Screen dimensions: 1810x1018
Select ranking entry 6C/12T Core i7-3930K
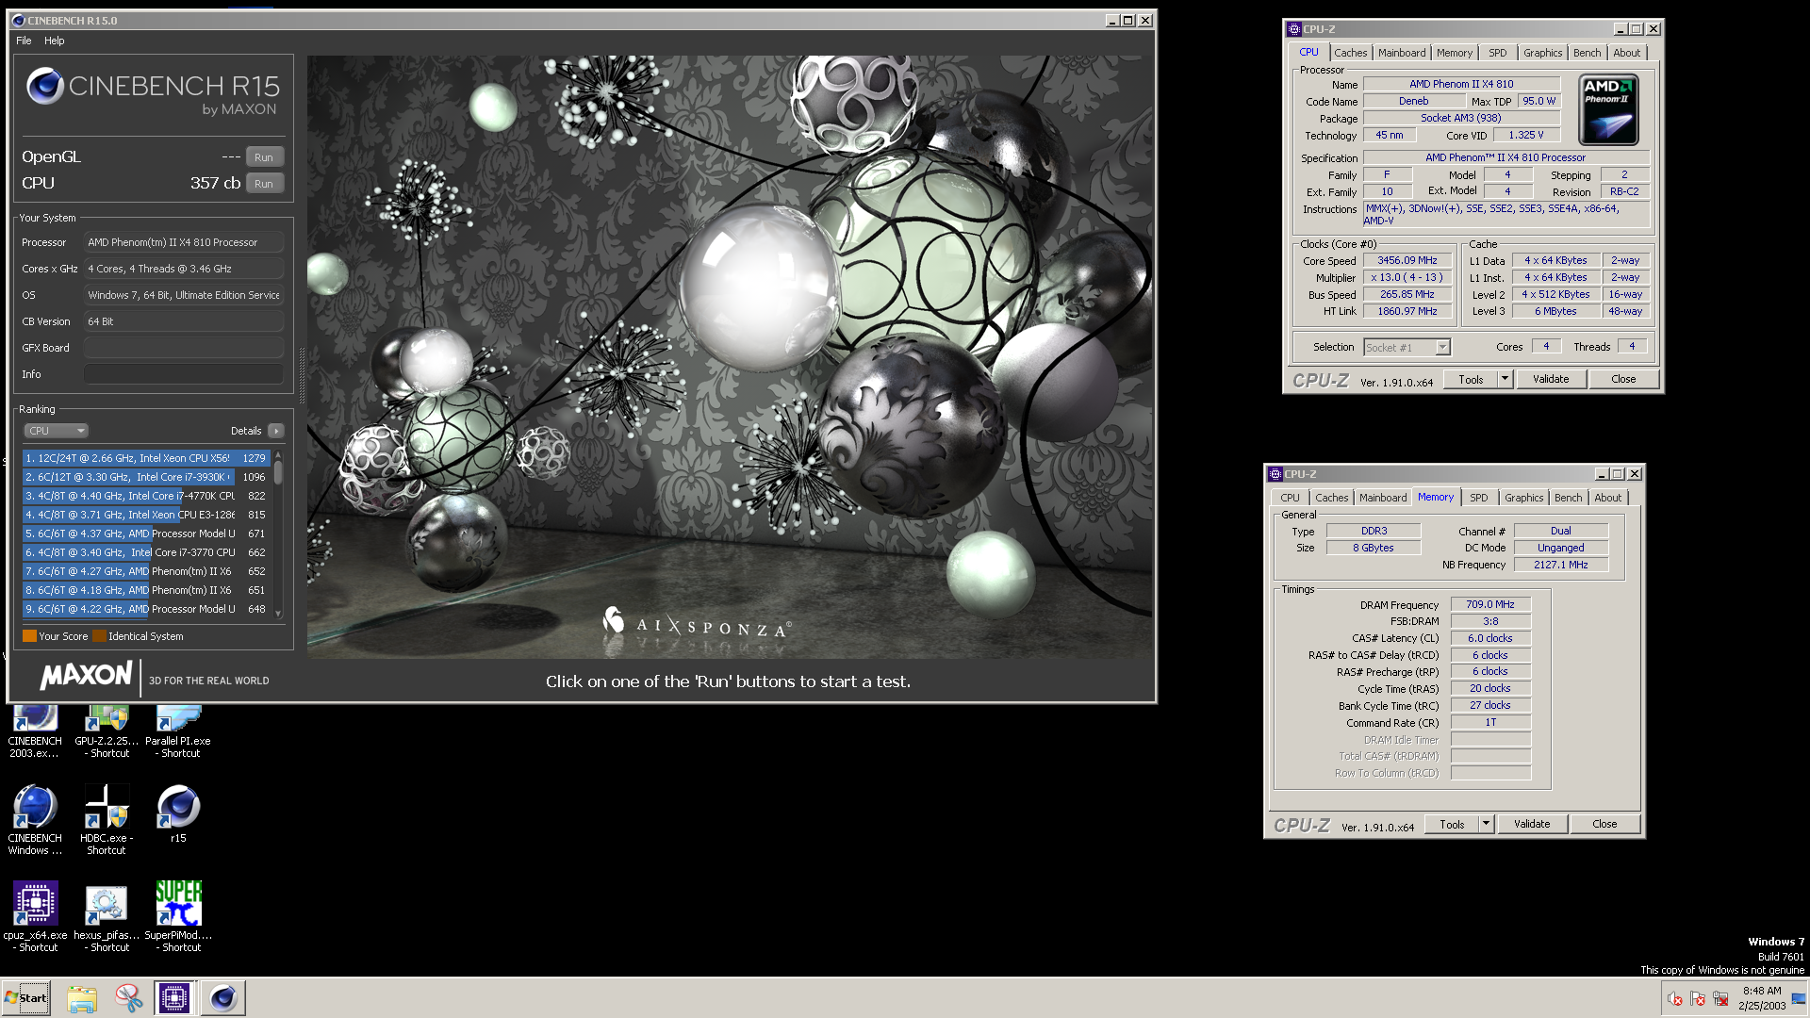click(x=146, y=477)
